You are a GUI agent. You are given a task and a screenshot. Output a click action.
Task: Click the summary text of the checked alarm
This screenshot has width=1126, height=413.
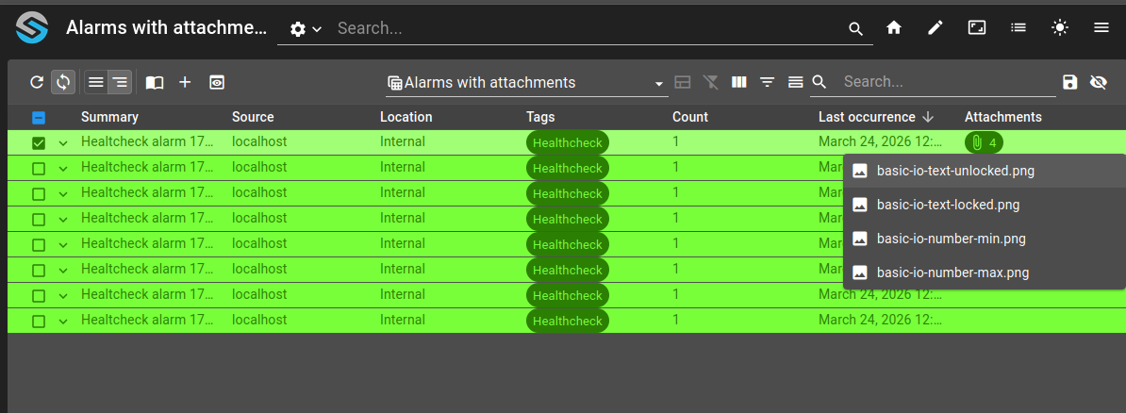coord(147,142)
